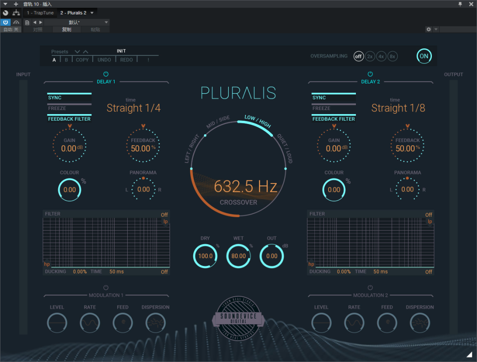This screenshot has height=362, width=477.
Task: Click the DRY level knob
Action: (205, 256)
